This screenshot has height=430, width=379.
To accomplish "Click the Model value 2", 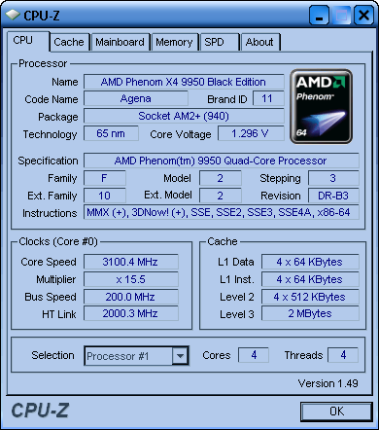I will [221, 178].
